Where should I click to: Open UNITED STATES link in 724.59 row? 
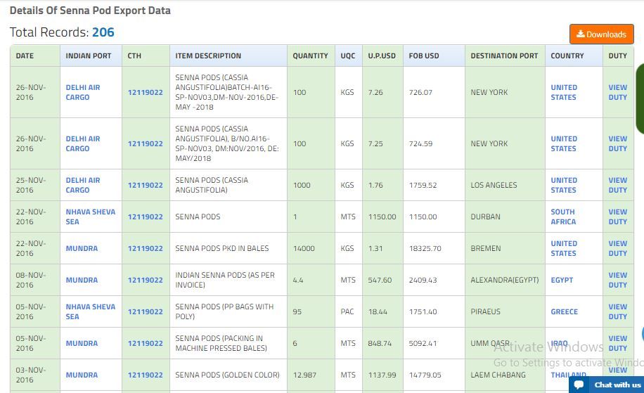coord(564,143)
